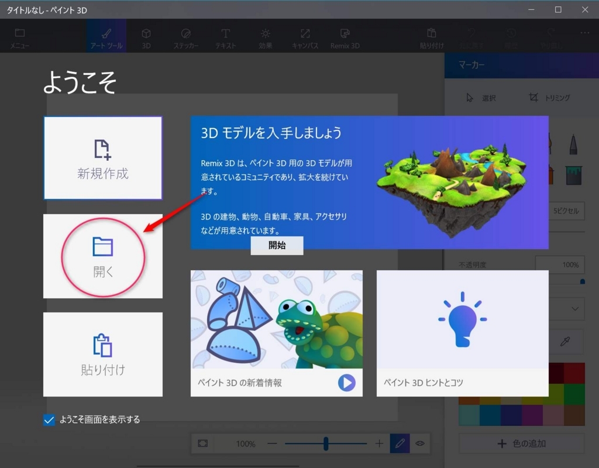Open the キャンバス tab
This screenshot has width=599, height=468.
pyautogui.click(x=305, y=38)
